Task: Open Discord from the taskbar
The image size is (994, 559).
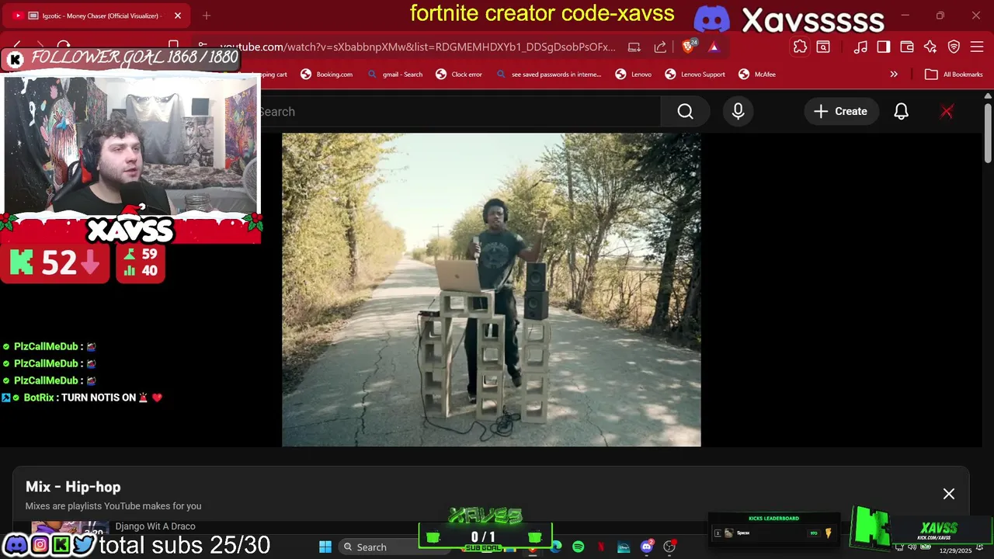Action: tap(646, 547)
